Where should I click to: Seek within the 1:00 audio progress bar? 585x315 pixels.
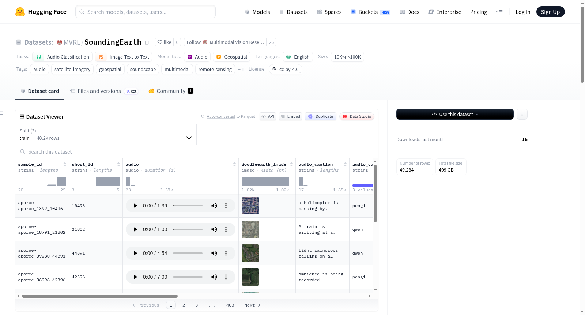coord(188,229)
